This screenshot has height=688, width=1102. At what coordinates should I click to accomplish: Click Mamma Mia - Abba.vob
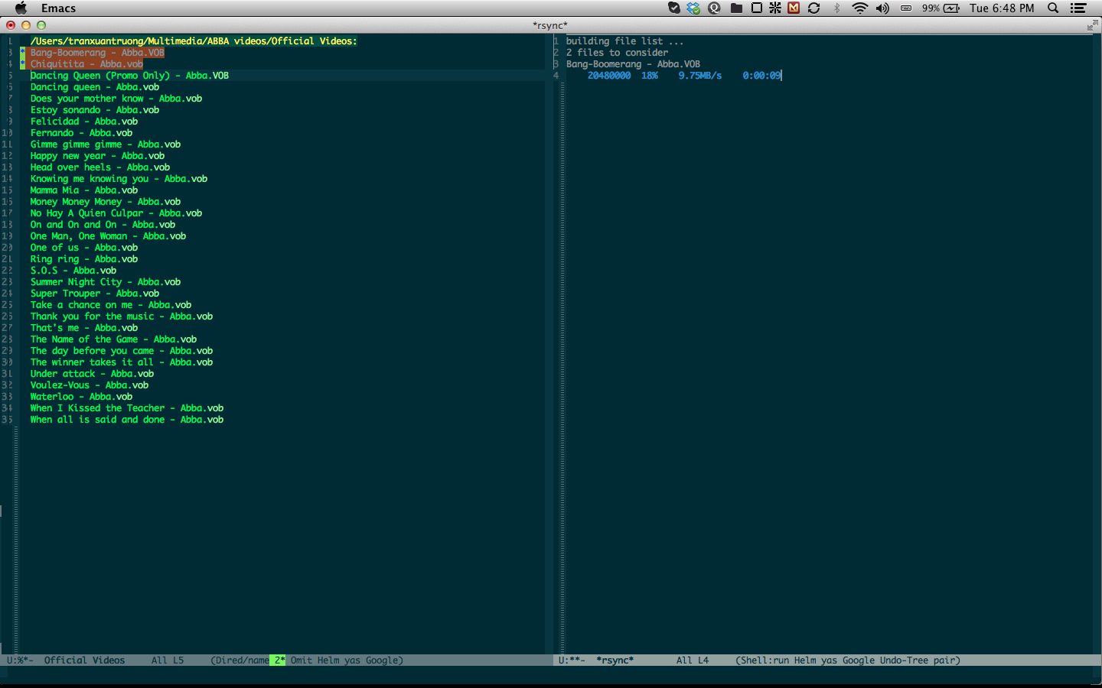pos(84,190)
